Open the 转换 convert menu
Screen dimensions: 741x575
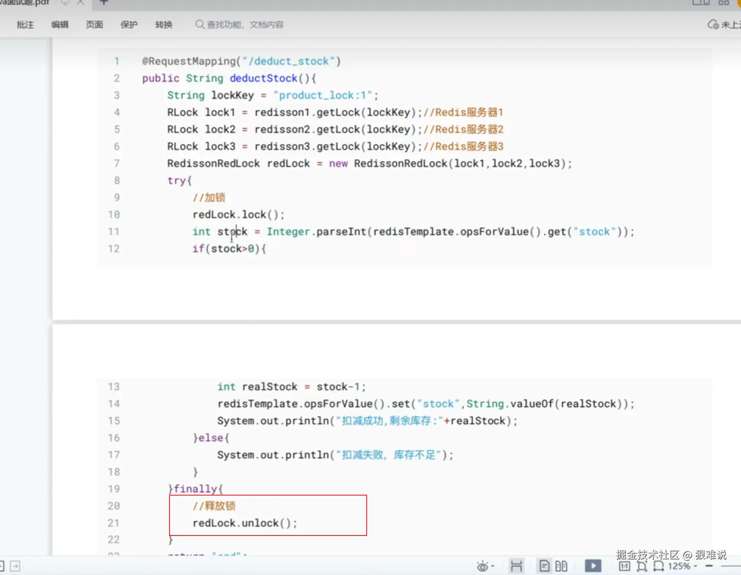[164, 25]
